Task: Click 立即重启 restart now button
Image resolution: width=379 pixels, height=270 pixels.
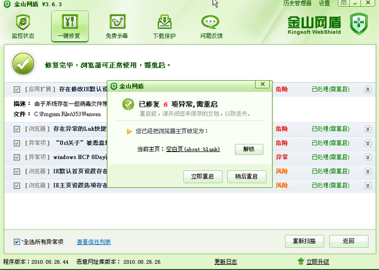Action: pos(203,177)
